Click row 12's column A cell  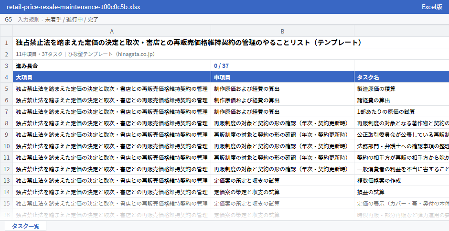click(112, 169)
